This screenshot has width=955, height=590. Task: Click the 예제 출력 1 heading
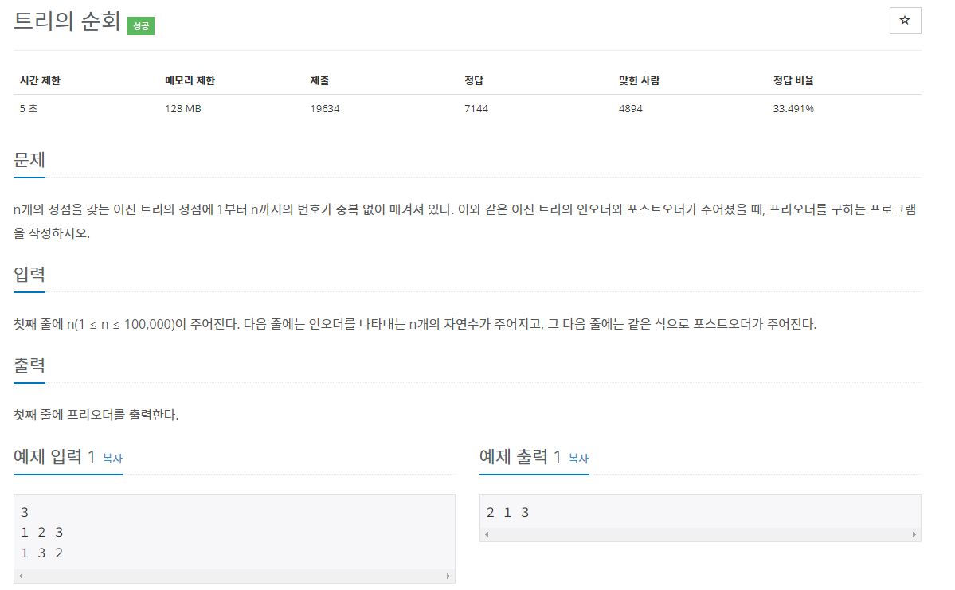[x=520, y=457]
